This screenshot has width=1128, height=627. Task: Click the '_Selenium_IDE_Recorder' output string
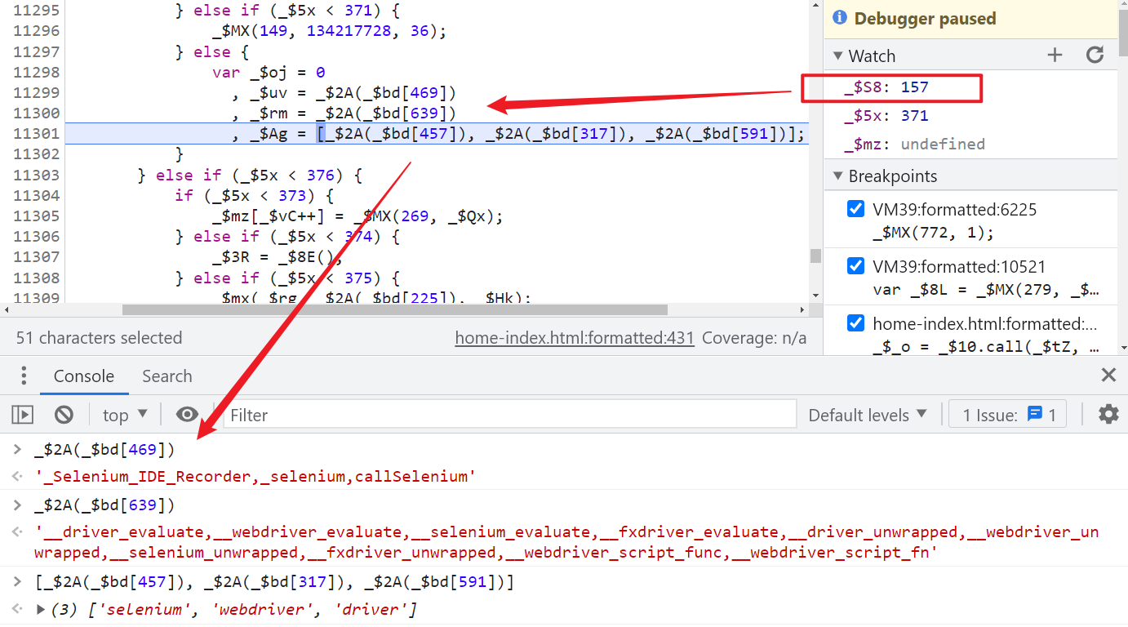[x=255, y=477]
